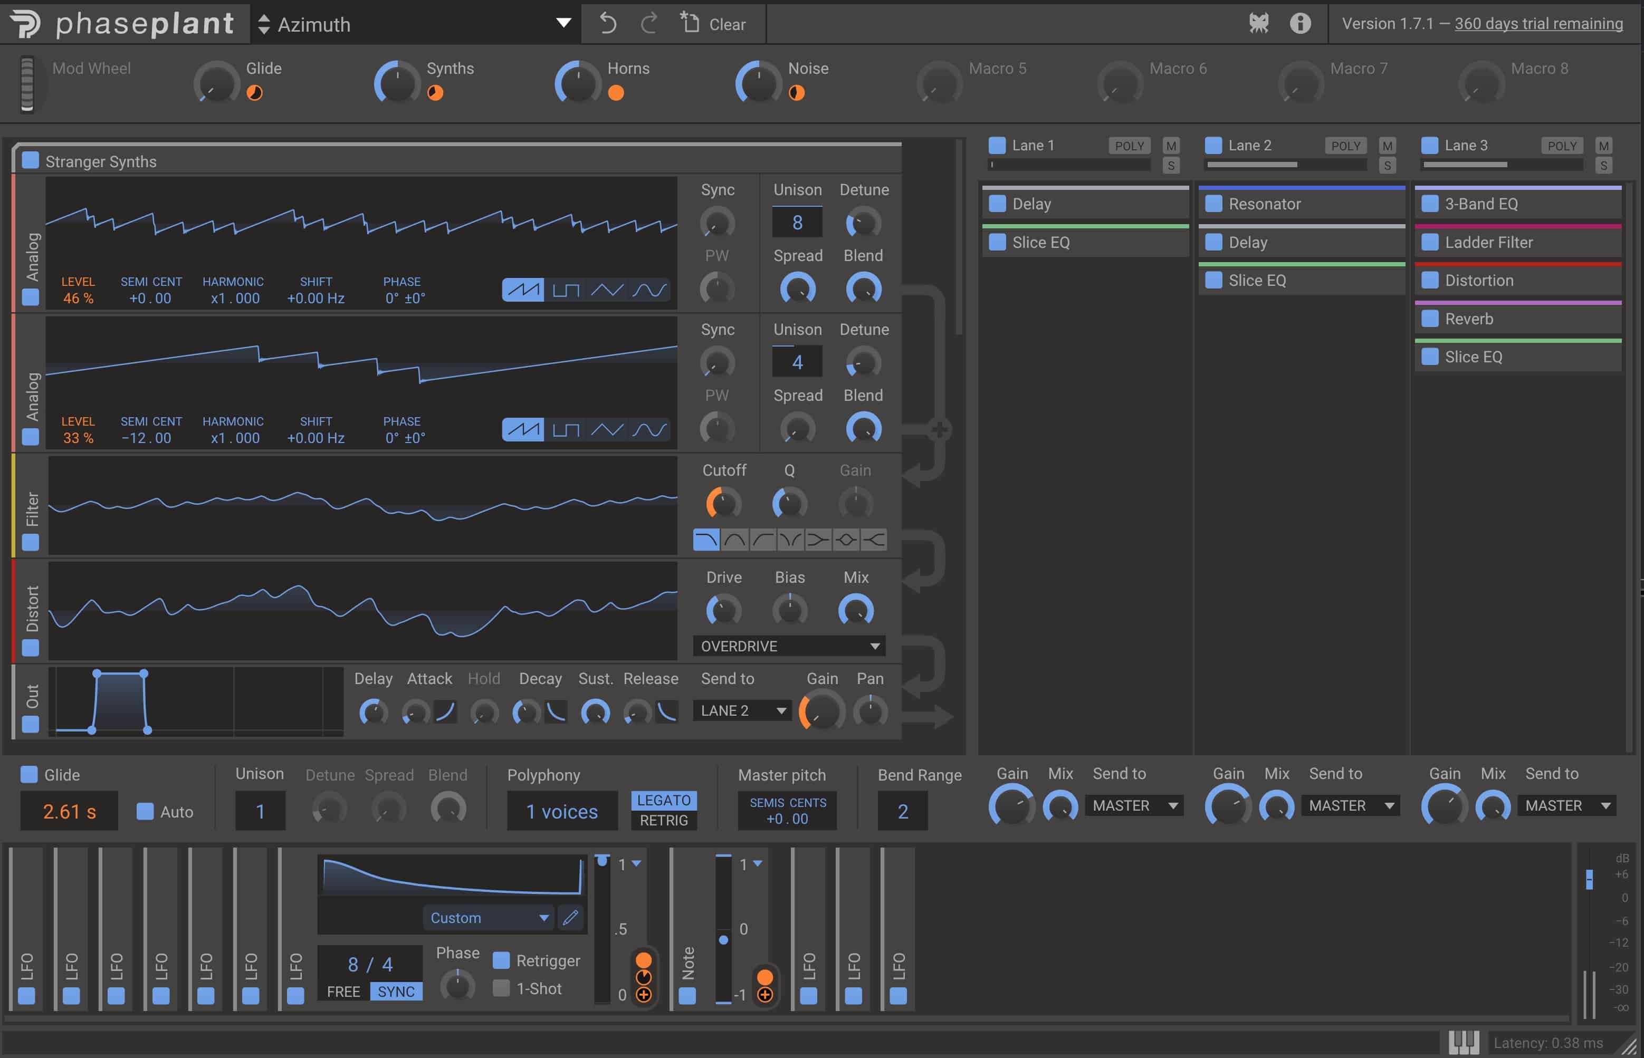Toggle the Retrigger checkbox

[502, 960]
